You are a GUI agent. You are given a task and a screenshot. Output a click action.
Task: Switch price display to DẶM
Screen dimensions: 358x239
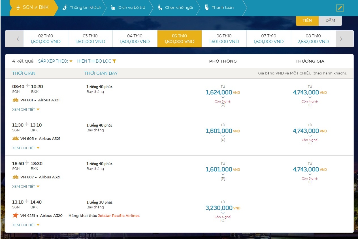point(330,20)
